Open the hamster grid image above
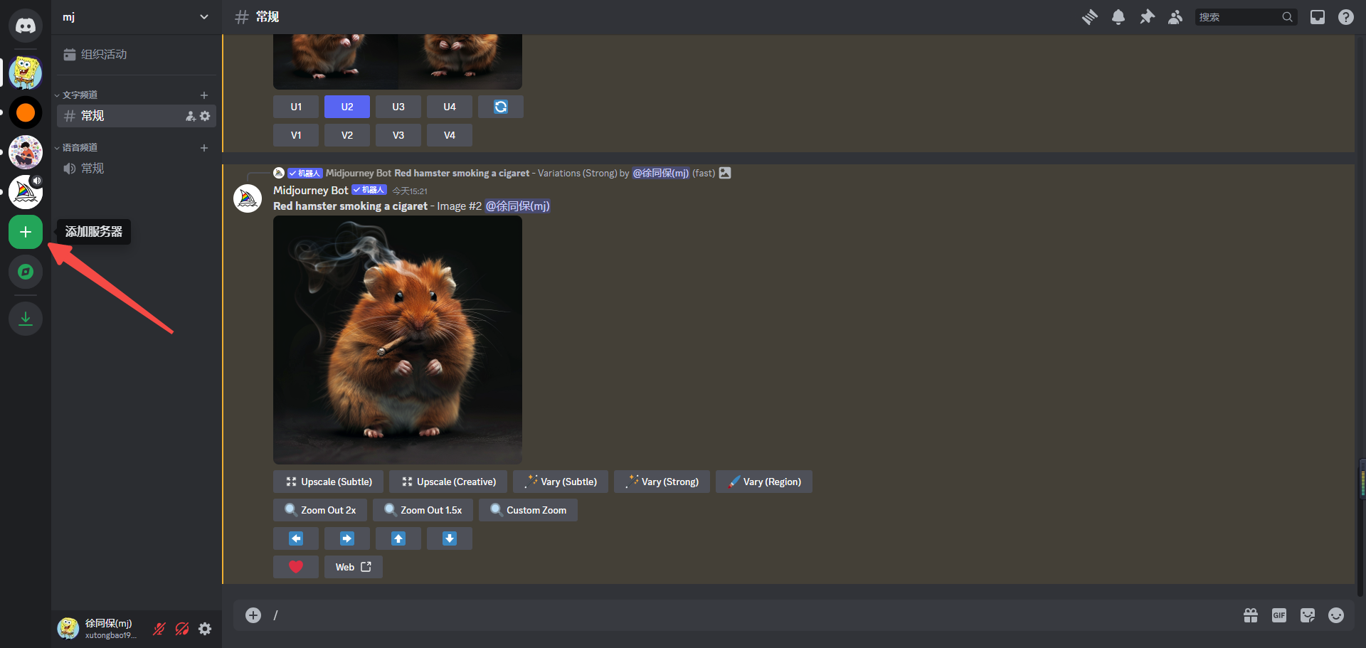Image resolution: width=1366 pixels, height=648 pixels. click(x=398, y=61)
